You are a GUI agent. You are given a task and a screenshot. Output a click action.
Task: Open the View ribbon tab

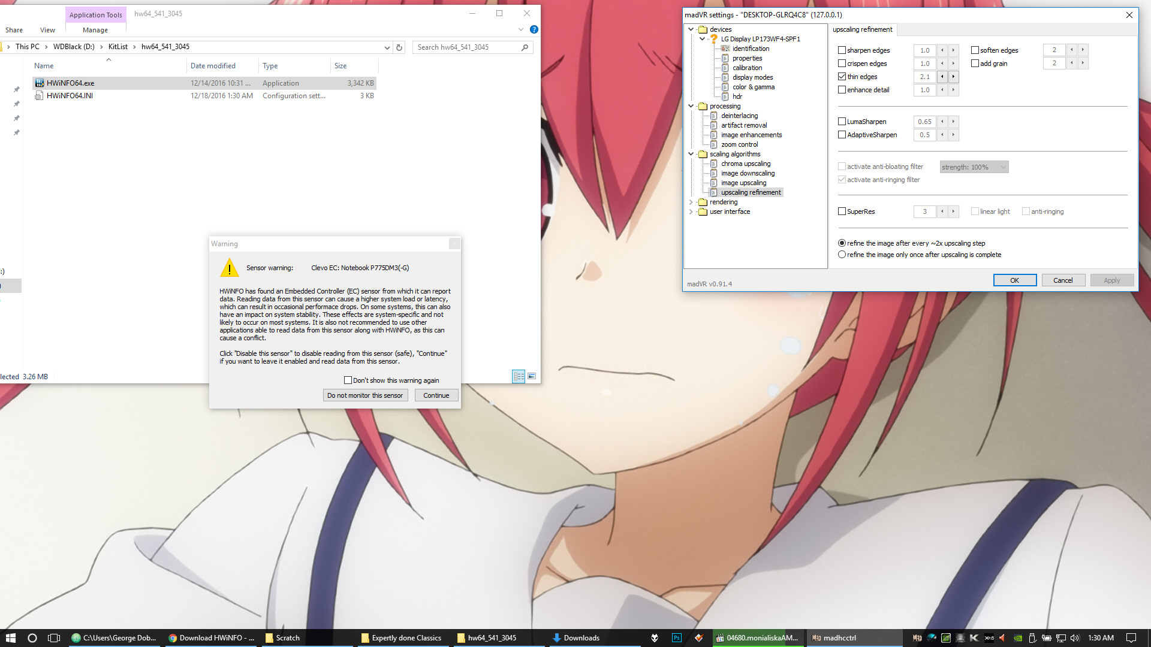pyautogui.click(x=47, y=30)
